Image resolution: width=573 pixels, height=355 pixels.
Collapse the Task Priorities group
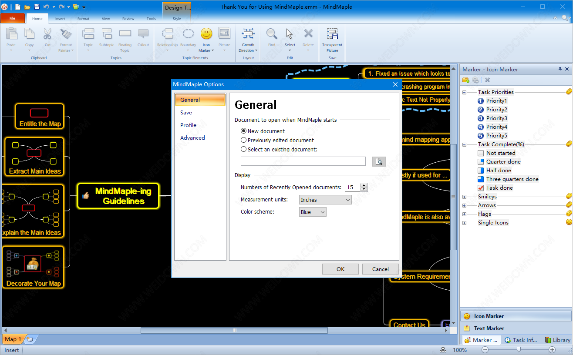pyautogui.click(x=464, y=92)
